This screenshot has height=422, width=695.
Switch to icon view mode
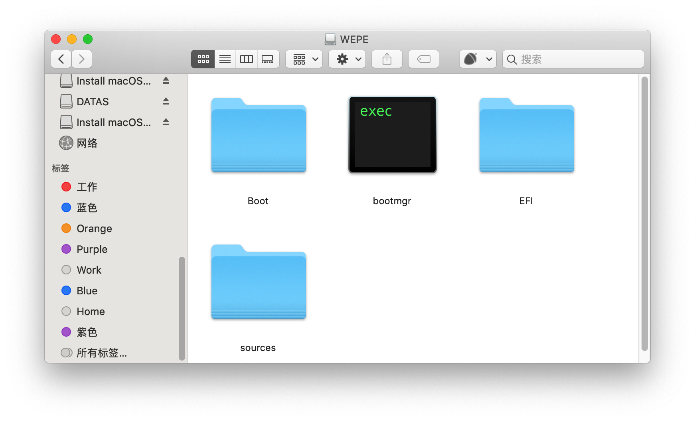(203, 59)
